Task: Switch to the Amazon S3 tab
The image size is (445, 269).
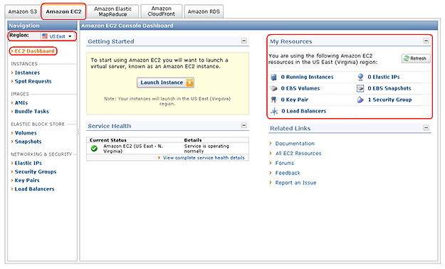Action: tap(22, 11)
